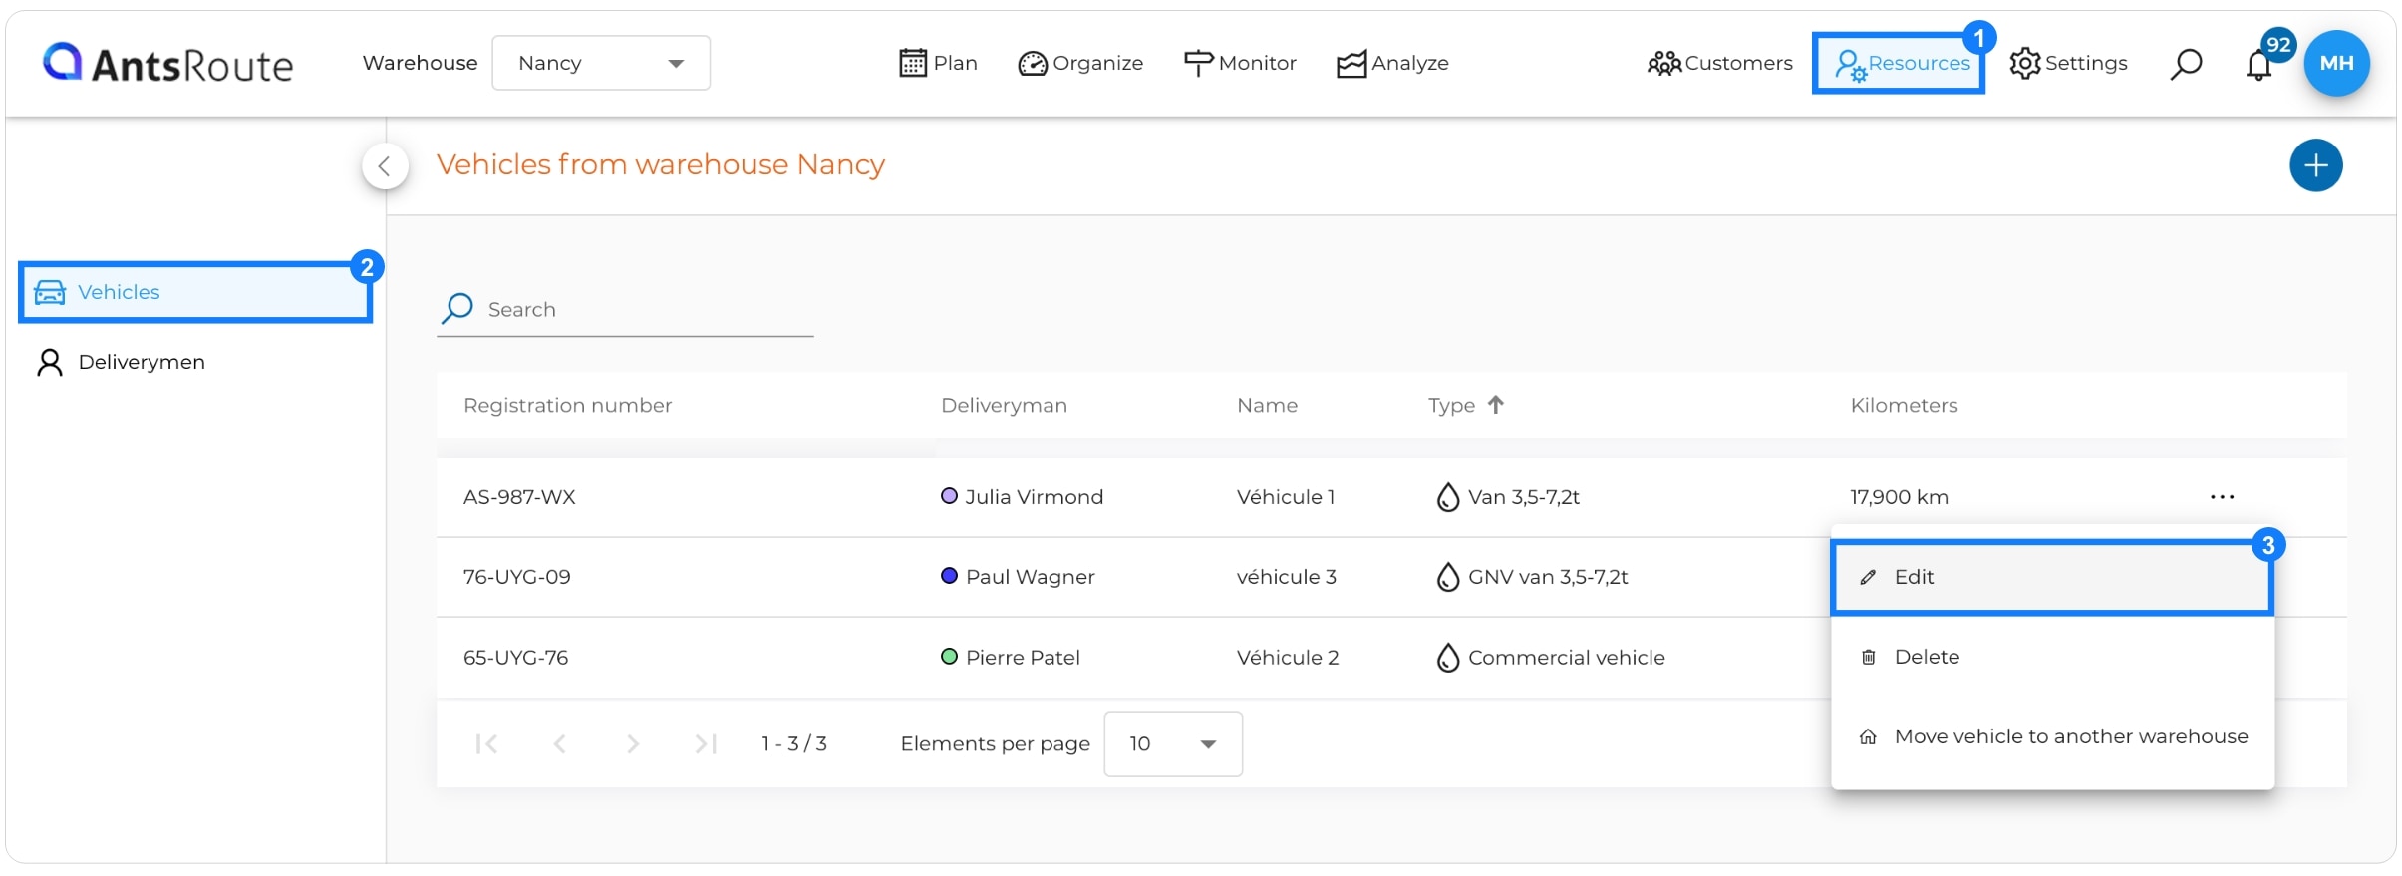
Task: Open the Plan menu
Action: [938, 63]
